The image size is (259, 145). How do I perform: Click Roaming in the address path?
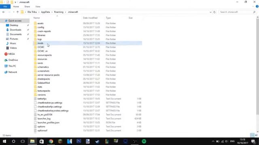(59, 12)
